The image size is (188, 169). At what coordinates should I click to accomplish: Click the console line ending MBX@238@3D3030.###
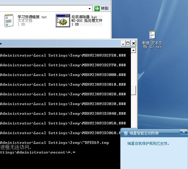coord(63,104)
